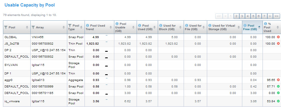
Task: Click the Pool Used Trend column header
Action: [x=99, y=27]
